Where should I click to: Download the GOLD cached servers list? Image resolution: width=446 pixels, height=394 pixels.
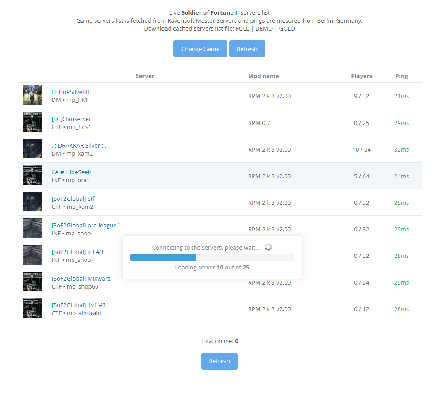click(x=287, y=28)
